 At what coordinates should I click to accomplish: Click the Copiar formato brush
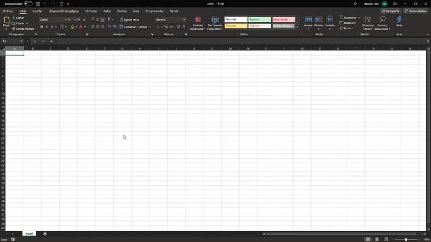coord(24,28)
